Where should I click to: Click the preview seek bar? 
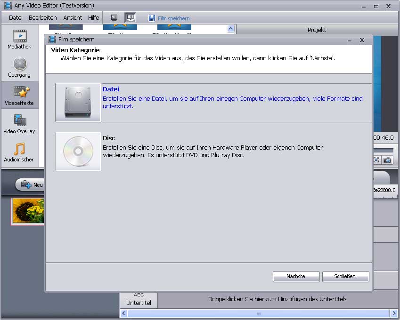[384, 150]
